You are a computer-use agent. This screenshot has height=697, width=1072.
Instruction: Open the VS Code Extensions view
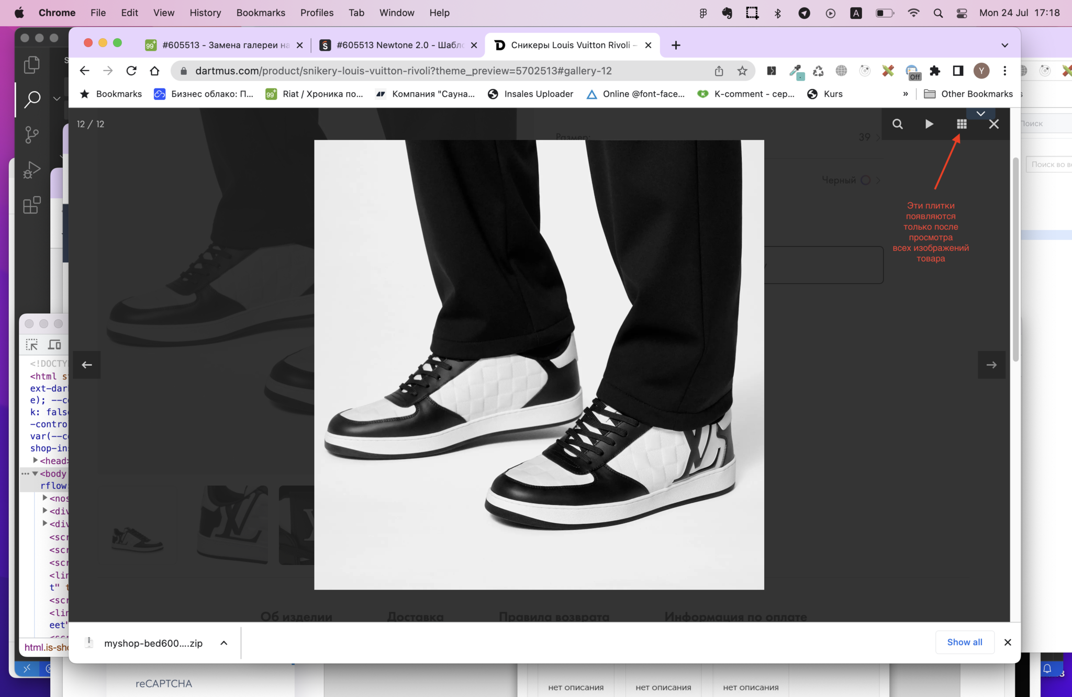(32, 205)
